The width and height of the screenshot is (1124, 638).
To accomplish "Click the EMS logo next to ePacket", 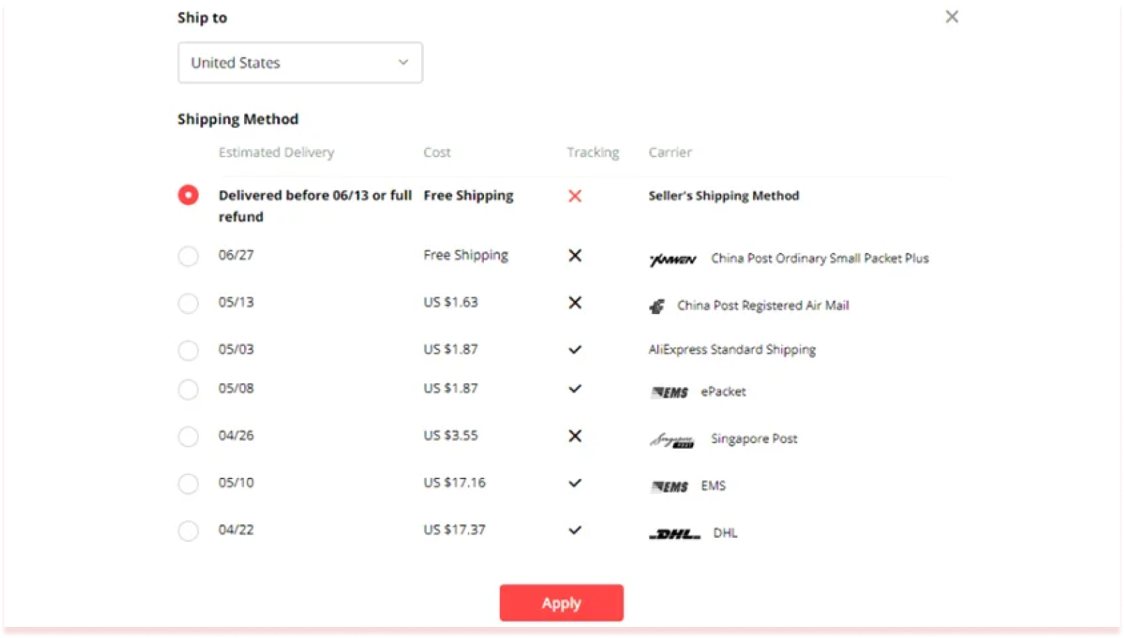I will 669,391.
